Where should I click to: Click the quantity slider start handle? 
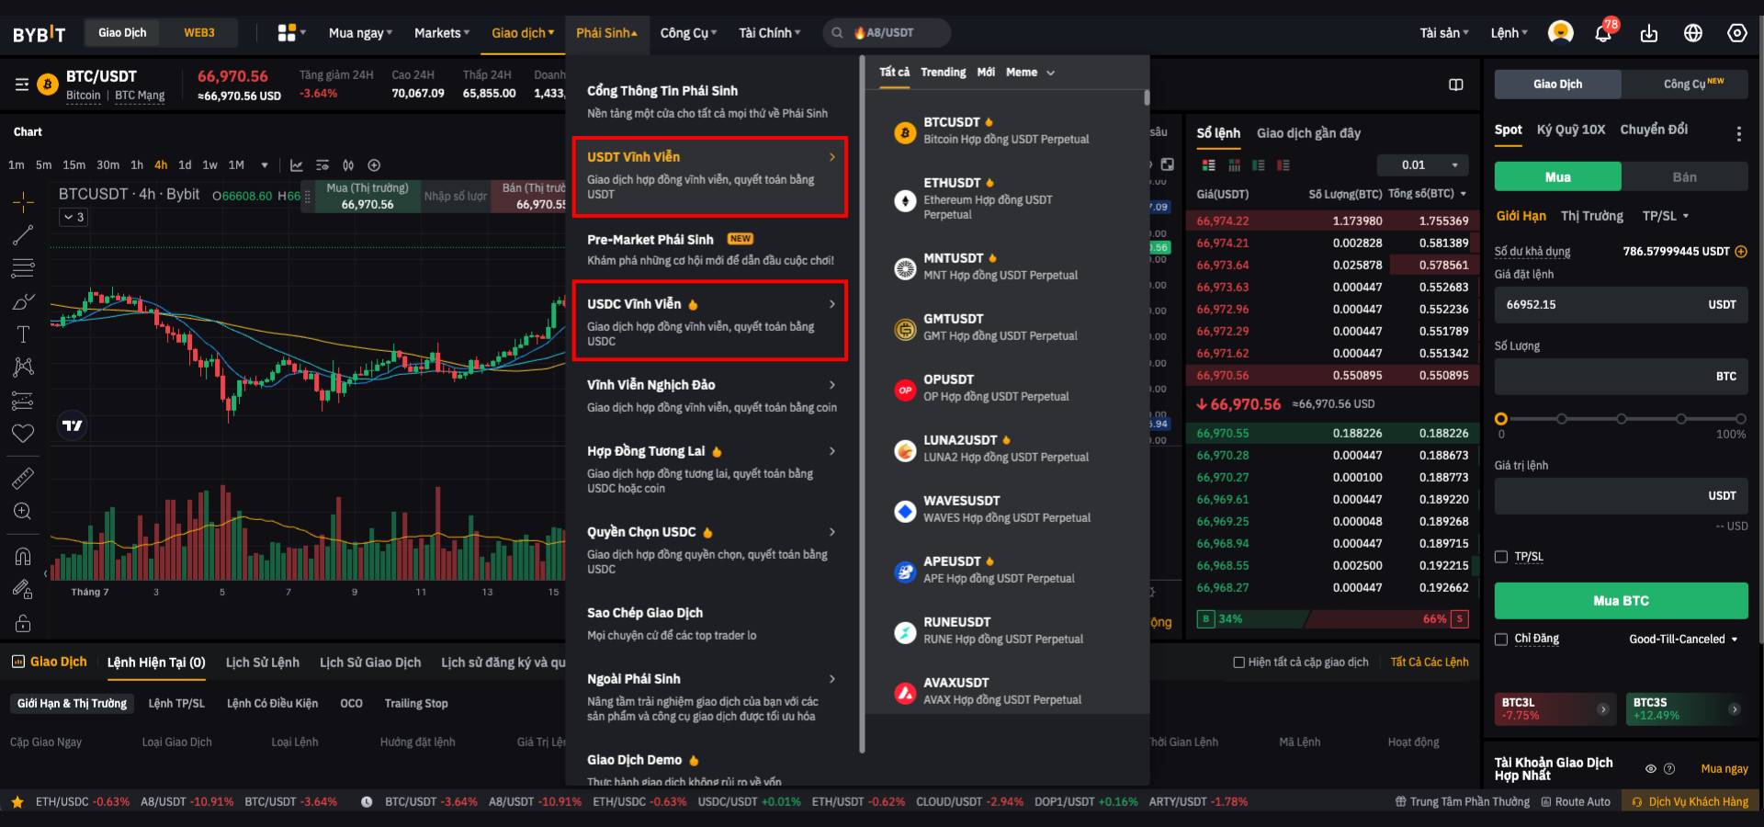1501,419
